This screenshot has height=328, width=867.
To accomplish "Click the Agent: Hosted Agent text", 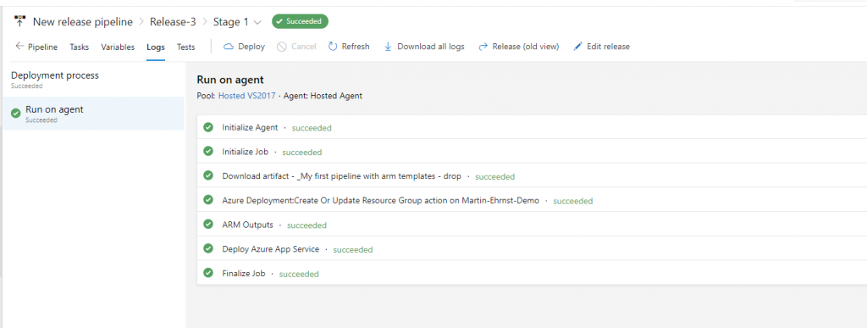I will pos(323,96).
